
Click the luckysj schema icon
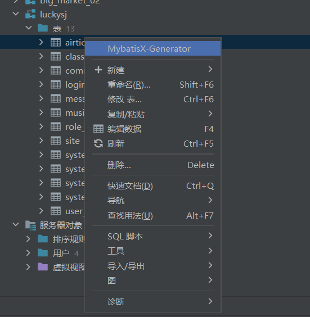click(x=30, y=14)
